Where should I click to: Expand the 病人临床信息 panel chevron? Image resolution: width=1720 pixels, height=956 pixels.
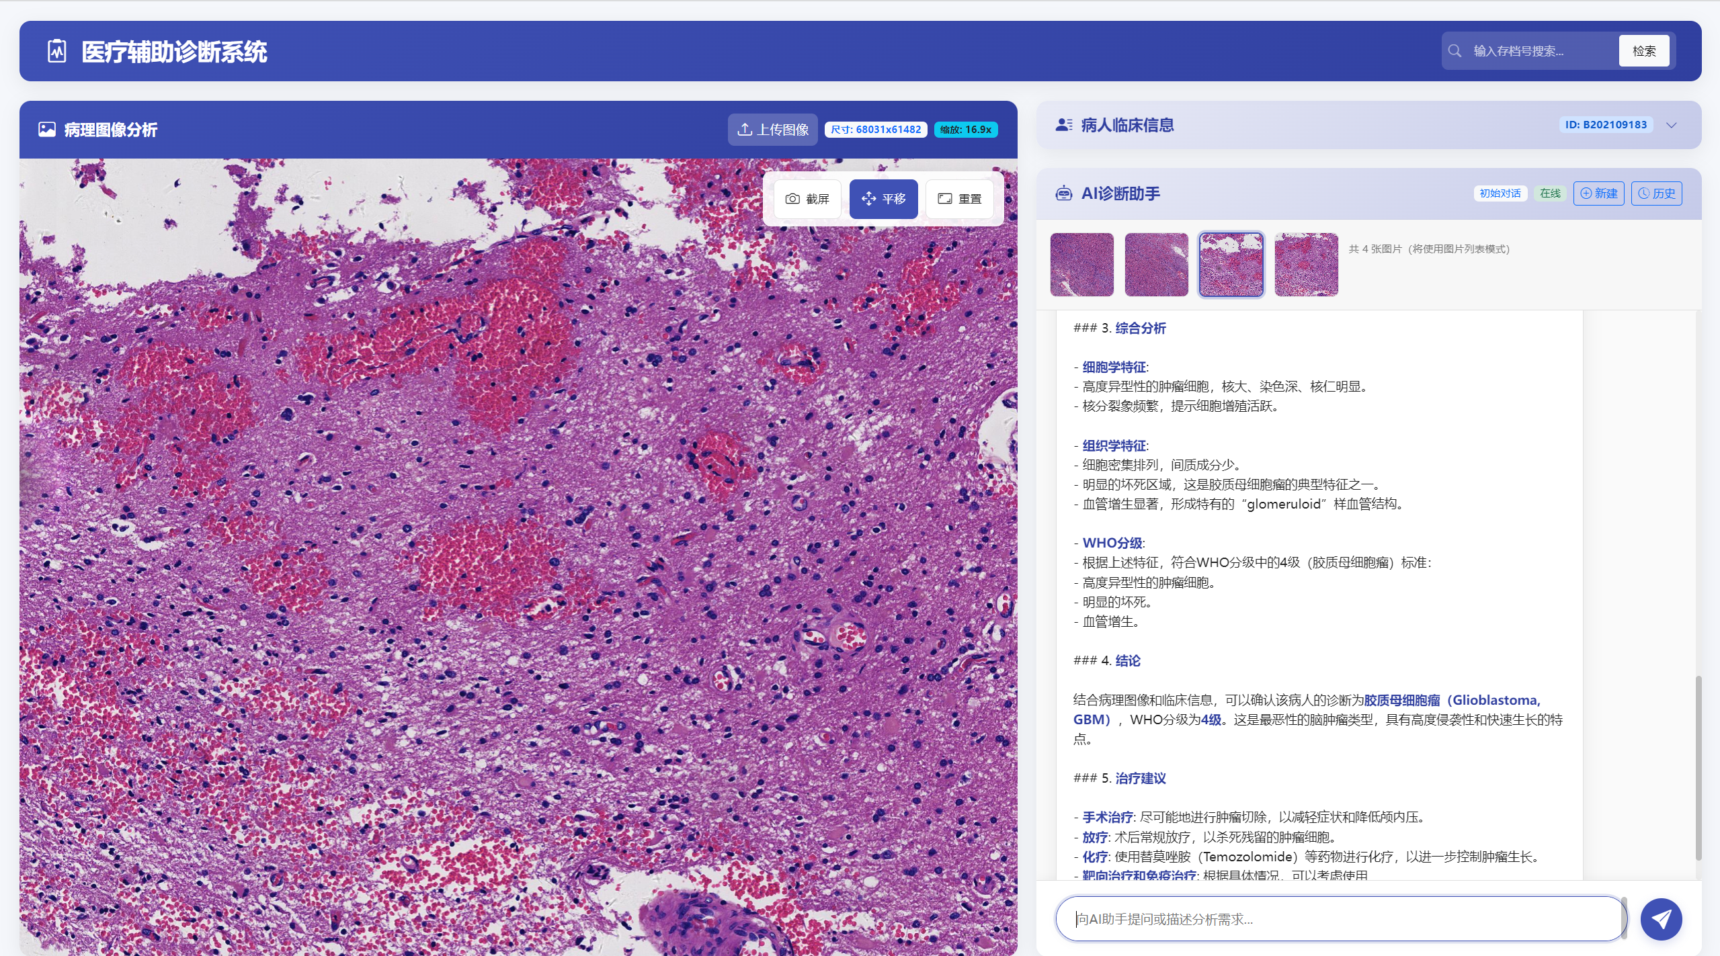tap(1672, 125)
